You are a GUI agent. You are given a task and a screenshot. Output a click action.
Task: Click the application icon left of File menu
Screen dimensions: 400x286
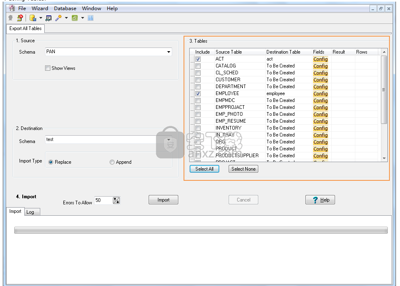(x=12, y=8)
